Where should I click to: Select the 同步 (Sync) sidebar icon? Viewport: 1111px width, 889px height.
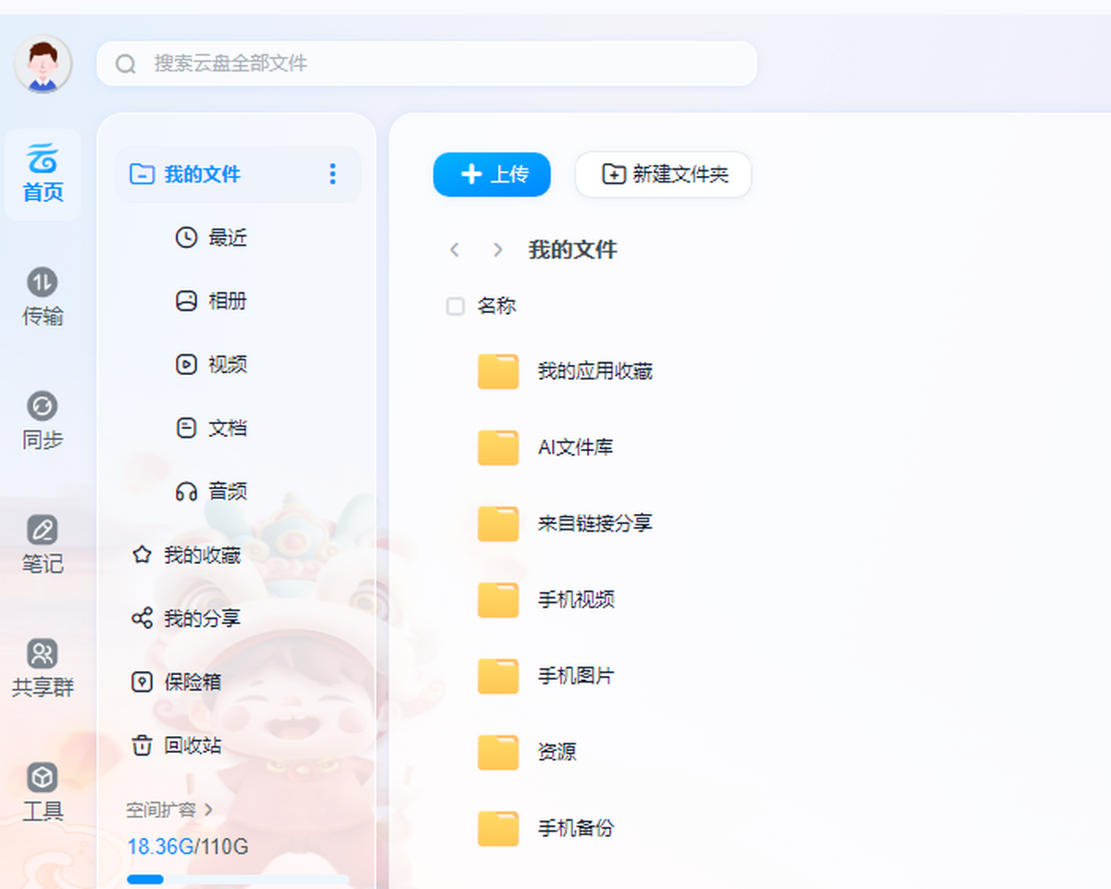point(42,421)
